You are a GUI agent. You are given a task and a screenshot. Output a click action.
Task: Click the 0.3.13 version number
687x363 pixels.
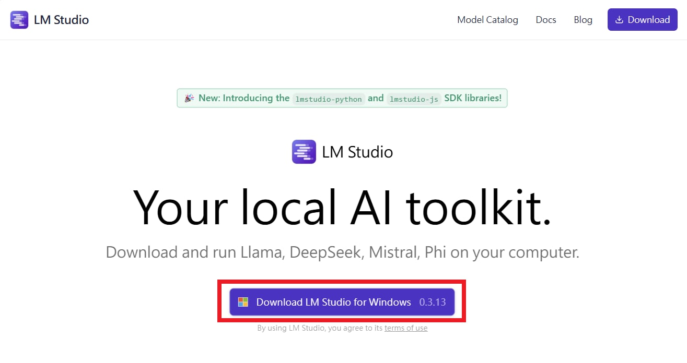pos(433,302)
